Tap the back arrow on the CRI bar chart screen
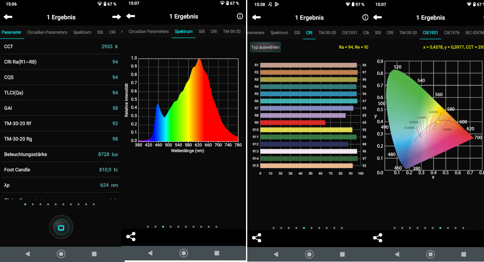Image resolution: width=484 pixels, height=262 pixels. [256, 17]
